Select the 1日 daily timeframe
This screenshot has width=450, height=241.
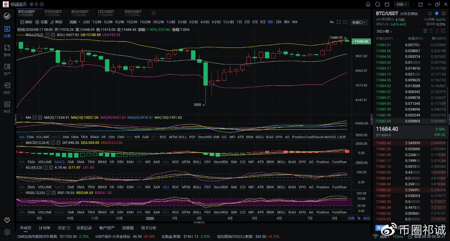[x=239, y=22]
